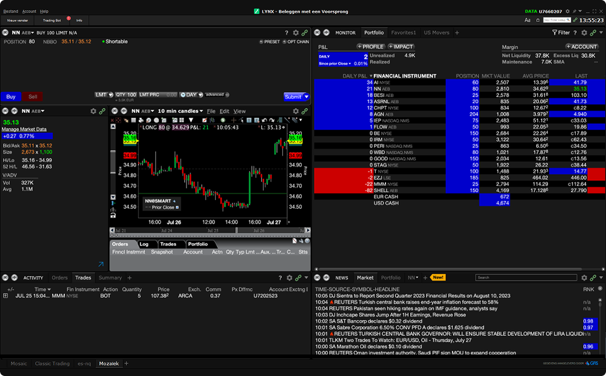Image resolution: width=606 pixels, height=376 pixels.
Task: Open settings gear in NN chart panel
Action: [296, 111]
